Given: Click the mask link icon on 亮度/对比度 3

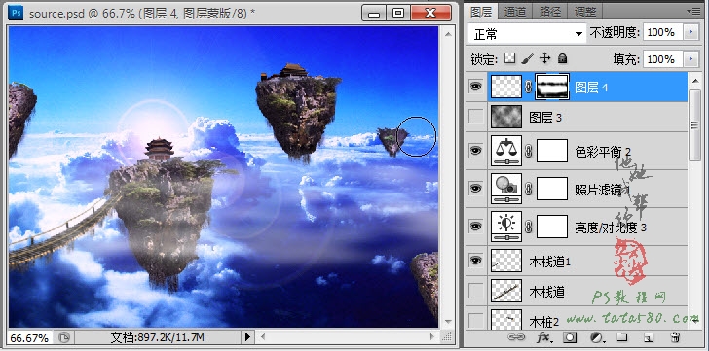Looking at the screenshot, I should coord(529,227).
